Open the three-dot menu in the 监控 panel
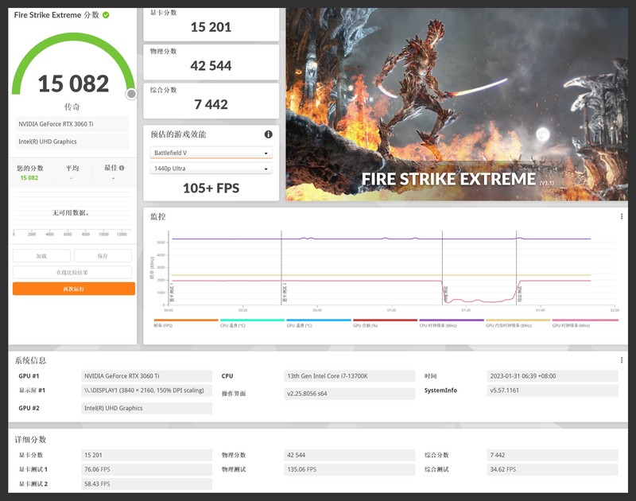 [x=621, y=216]
